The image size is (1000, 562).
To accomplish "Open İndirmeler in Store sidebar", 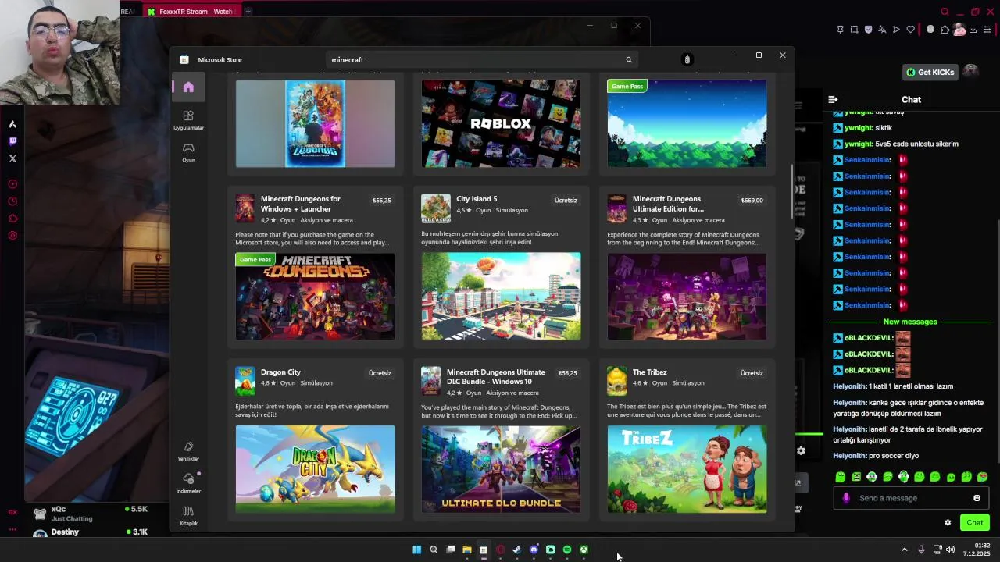I will (188, 483).
